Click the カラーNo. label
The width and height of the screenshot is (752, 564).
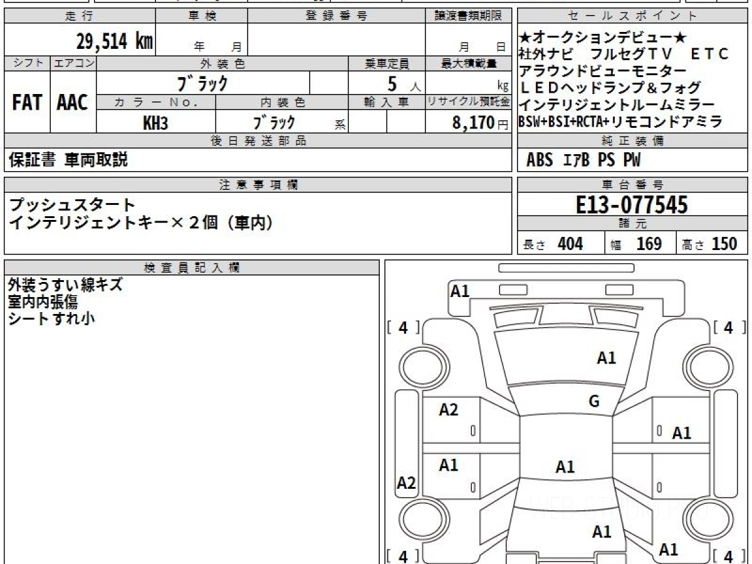[x=156, y=102]
